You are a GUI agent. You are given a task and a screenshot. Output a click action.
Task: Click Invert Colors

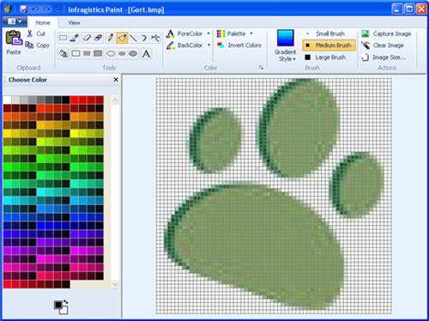239,45
